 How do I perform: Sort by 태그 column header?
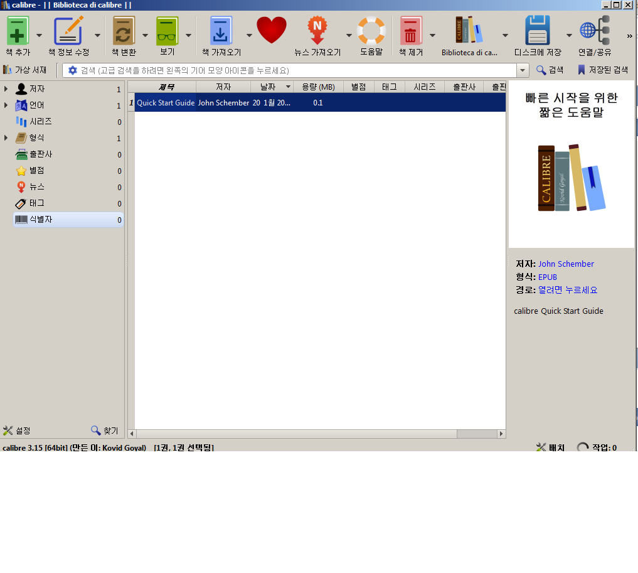coord(390,87)
